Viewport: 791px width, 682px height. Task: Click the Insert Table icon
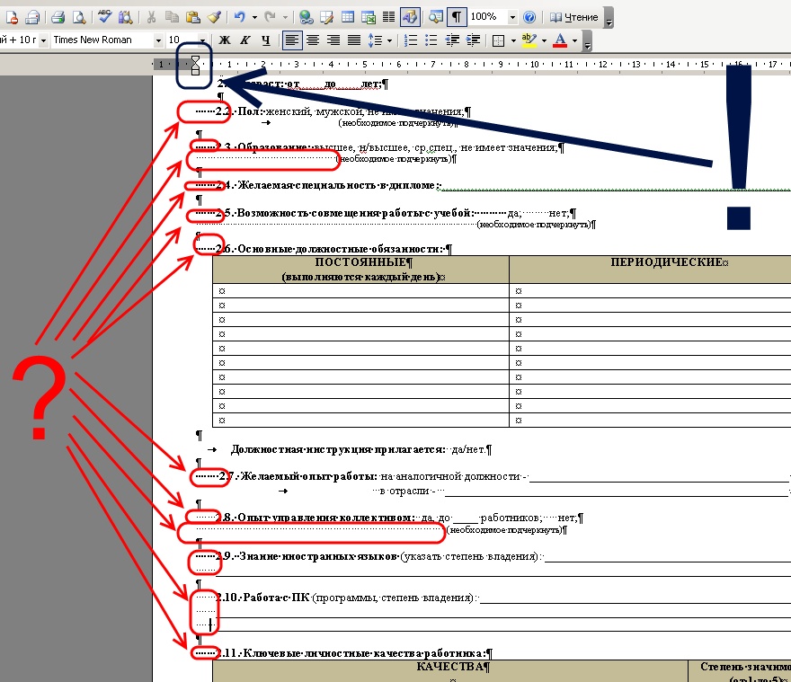tap(347, 17)
